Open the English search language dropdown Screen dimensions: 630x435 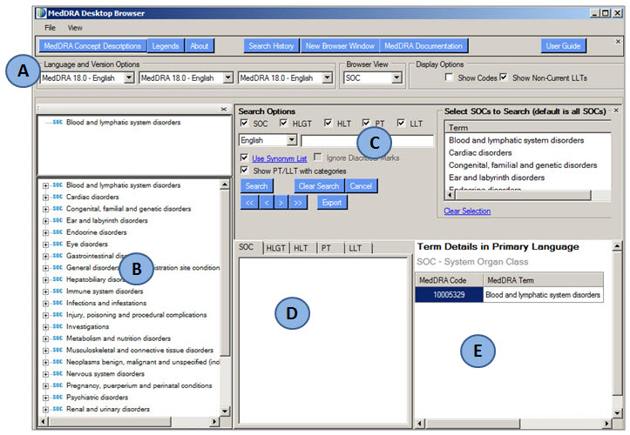292,140
